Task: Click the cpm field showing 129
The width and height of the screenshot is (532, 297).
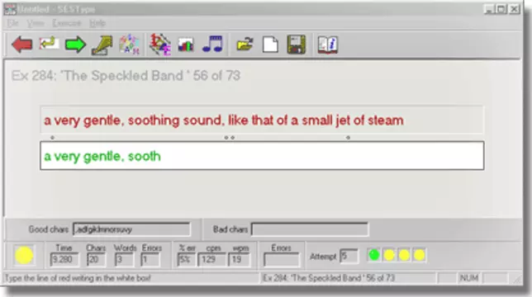Action: coord(211,260)
